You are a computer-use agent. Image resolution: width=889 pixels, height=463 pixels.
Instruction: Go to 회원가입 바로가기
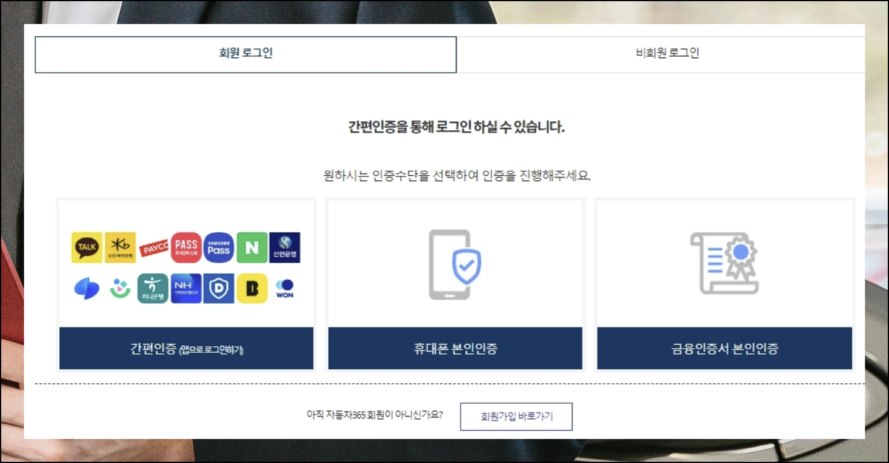click(516, 417)
